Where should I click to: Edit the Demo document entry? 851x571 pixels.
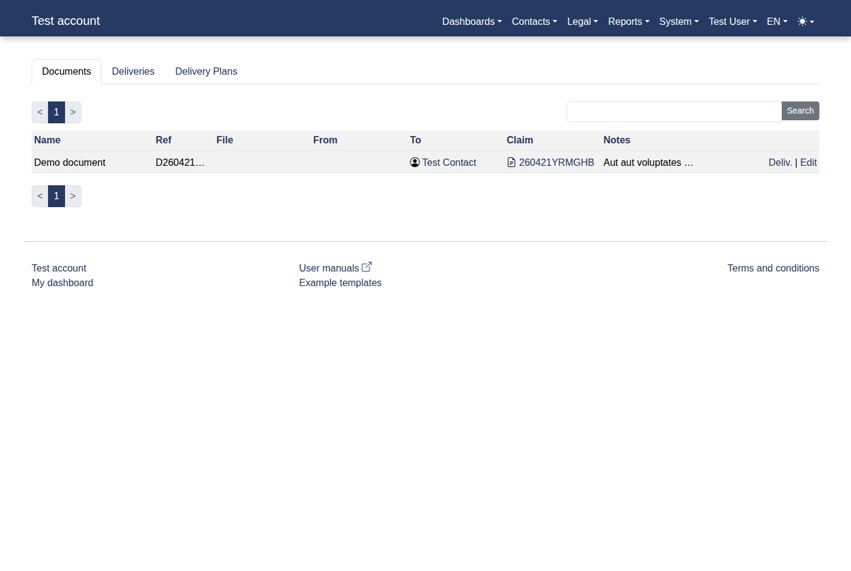[808, 162]
